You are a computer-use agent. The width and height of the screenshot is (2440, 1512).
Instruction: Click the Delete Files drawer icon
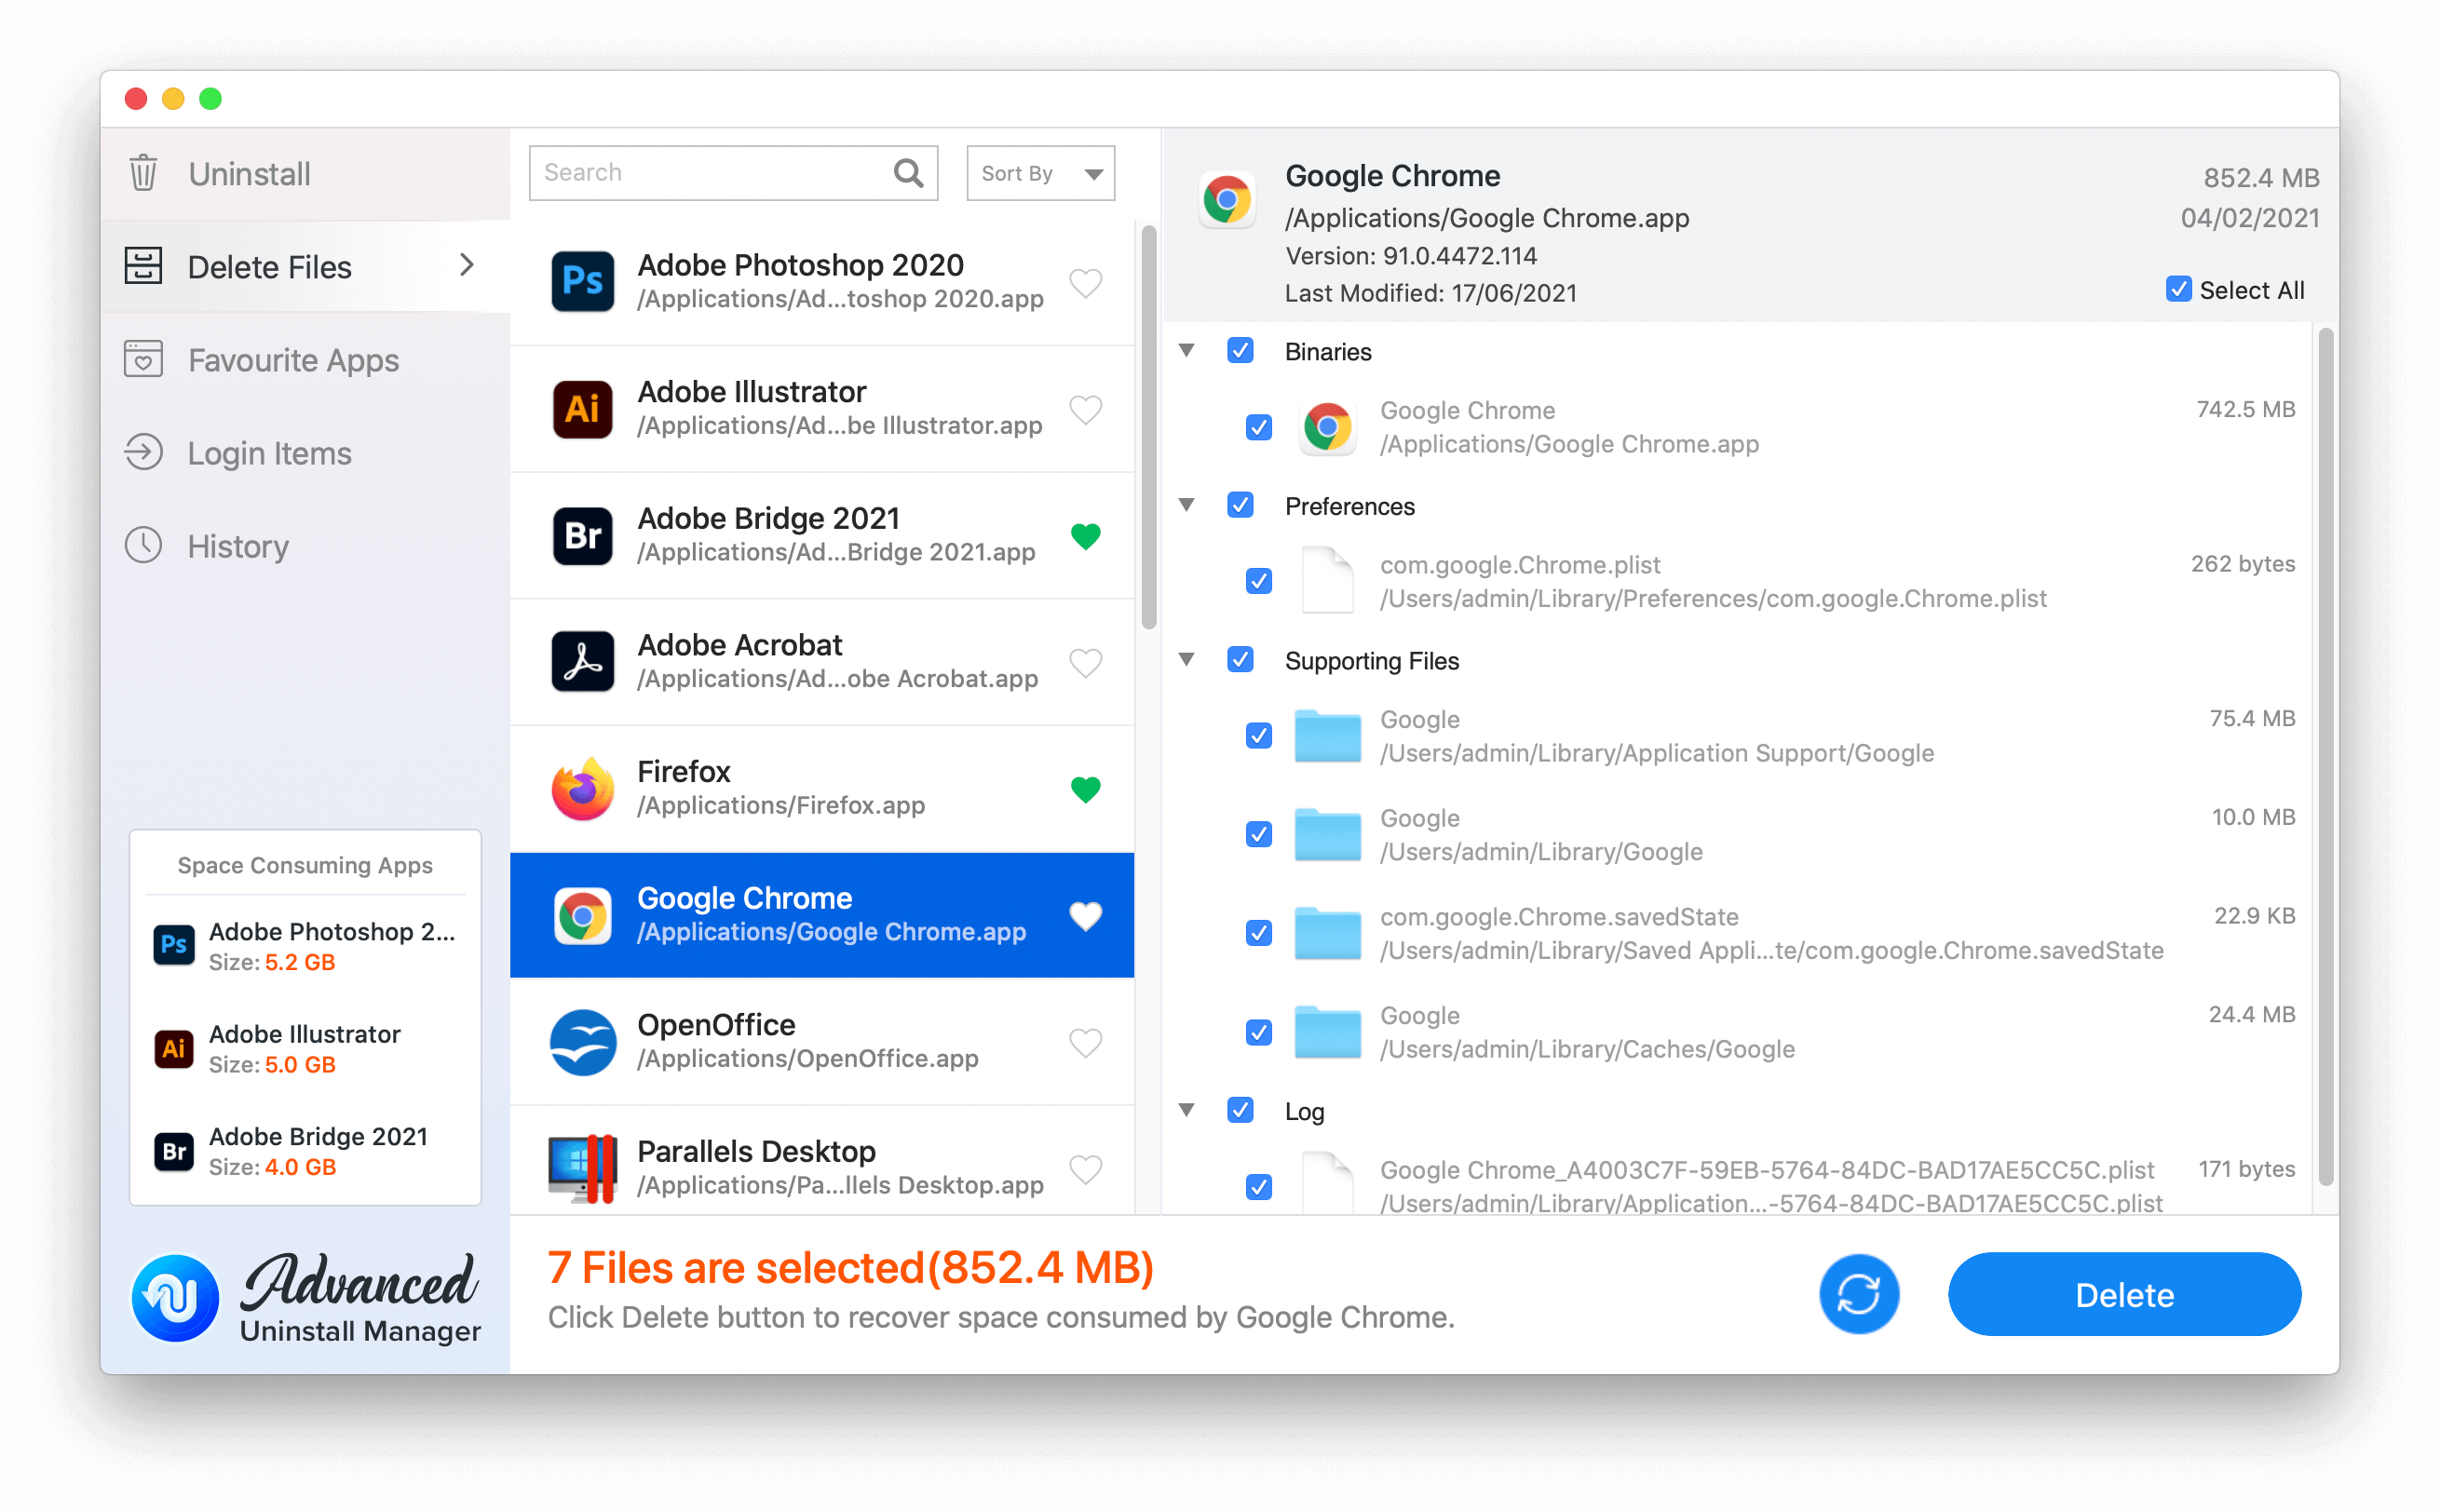pyautogui.click(x=143, y=266)
